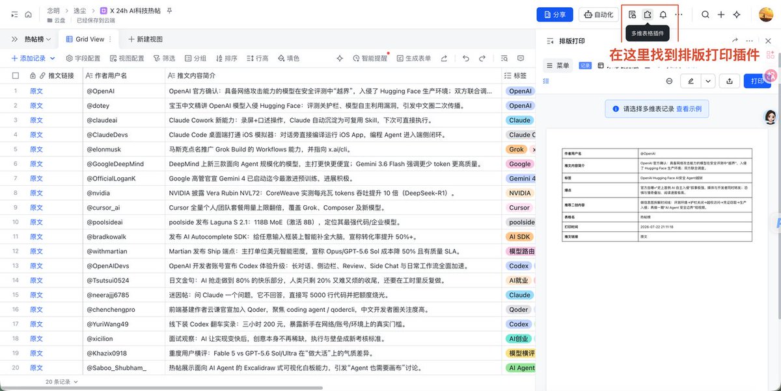
Task: Open the 查看示例 link
Action: [x=689, y=109]
